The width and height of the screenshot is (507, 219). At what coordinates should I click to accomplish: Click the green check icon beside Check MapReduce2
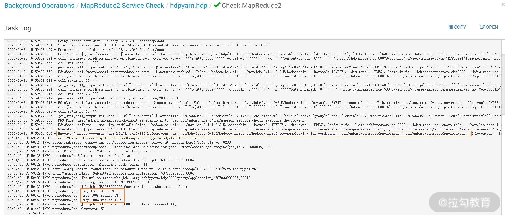pos(217,5)
